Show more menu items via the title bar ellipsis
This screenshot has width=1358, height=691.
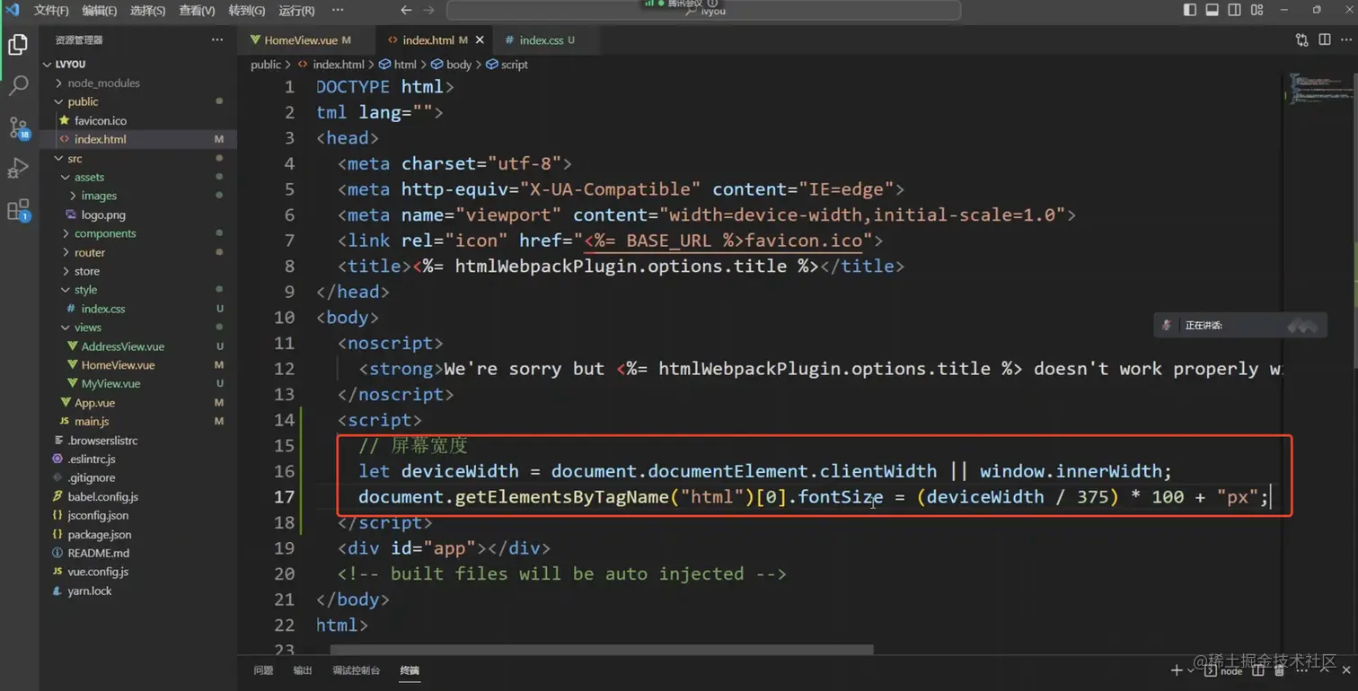[x=338, y=10]
